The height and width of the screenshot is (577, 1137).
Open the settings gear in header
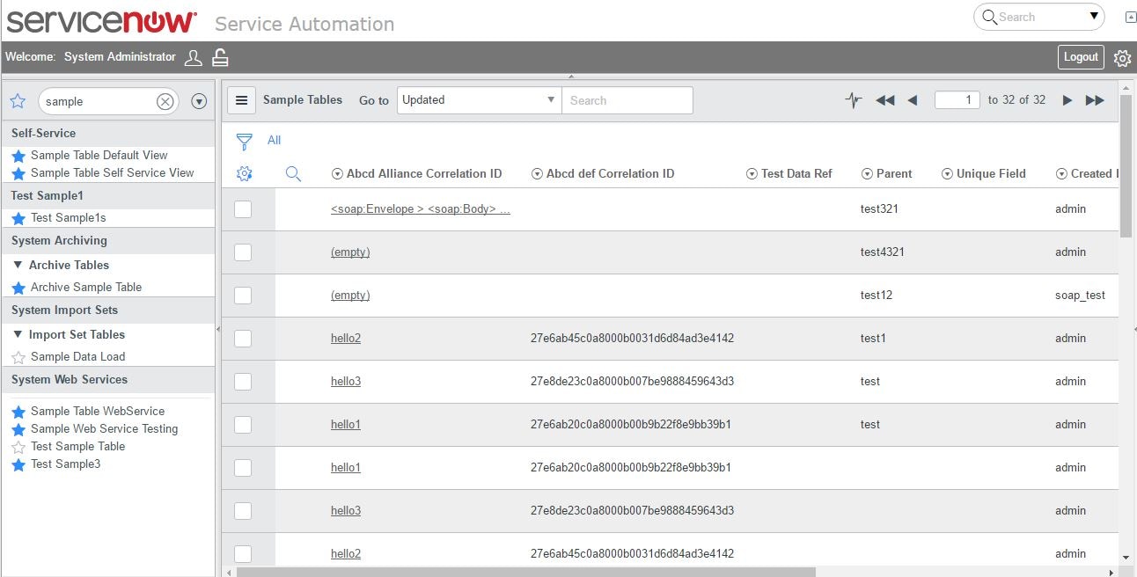click(x=1122, y=58)
